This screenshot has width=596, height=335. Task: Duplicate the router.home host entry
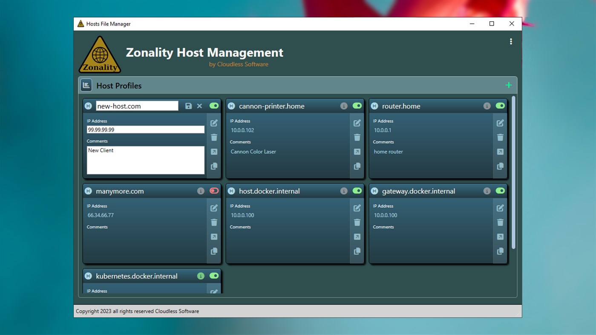pos(500,166)
